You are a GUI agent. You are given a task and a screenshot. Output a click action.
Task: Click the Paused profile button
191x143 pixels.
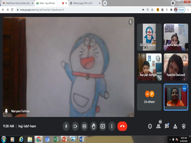(x=180, y=10)
